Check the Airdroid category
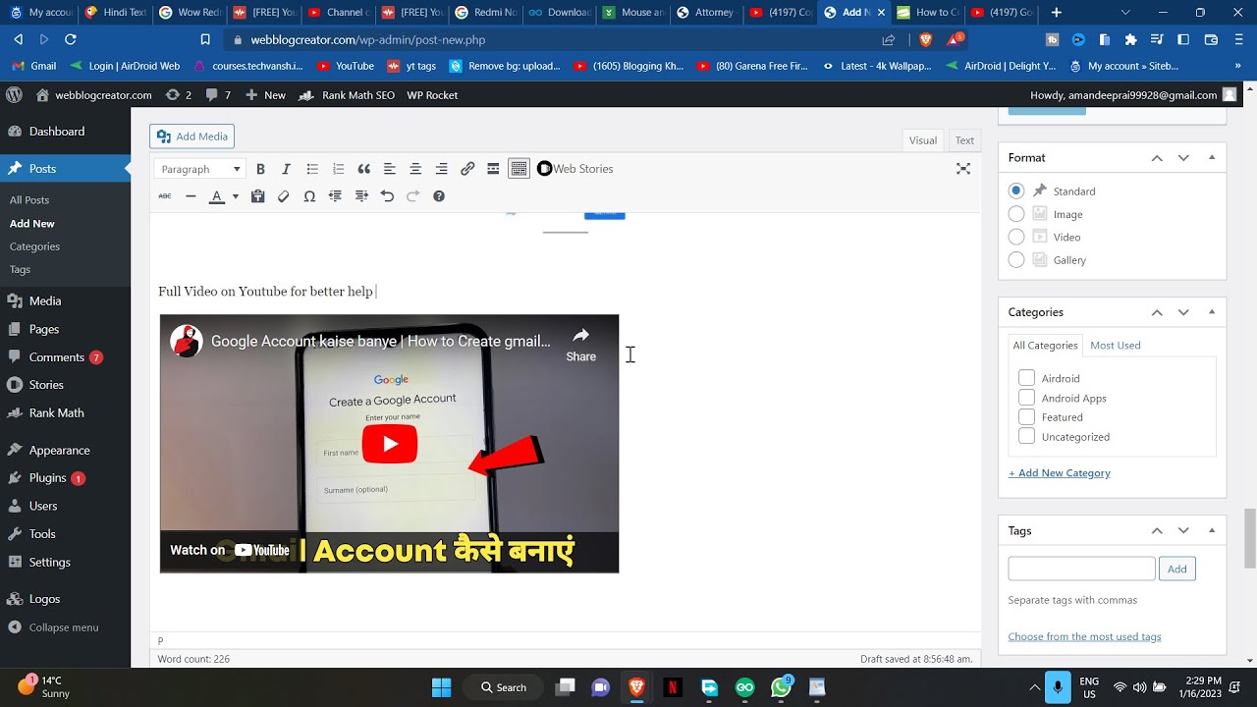Screen dimensions: 1257x707 [x=1026, y=378]
